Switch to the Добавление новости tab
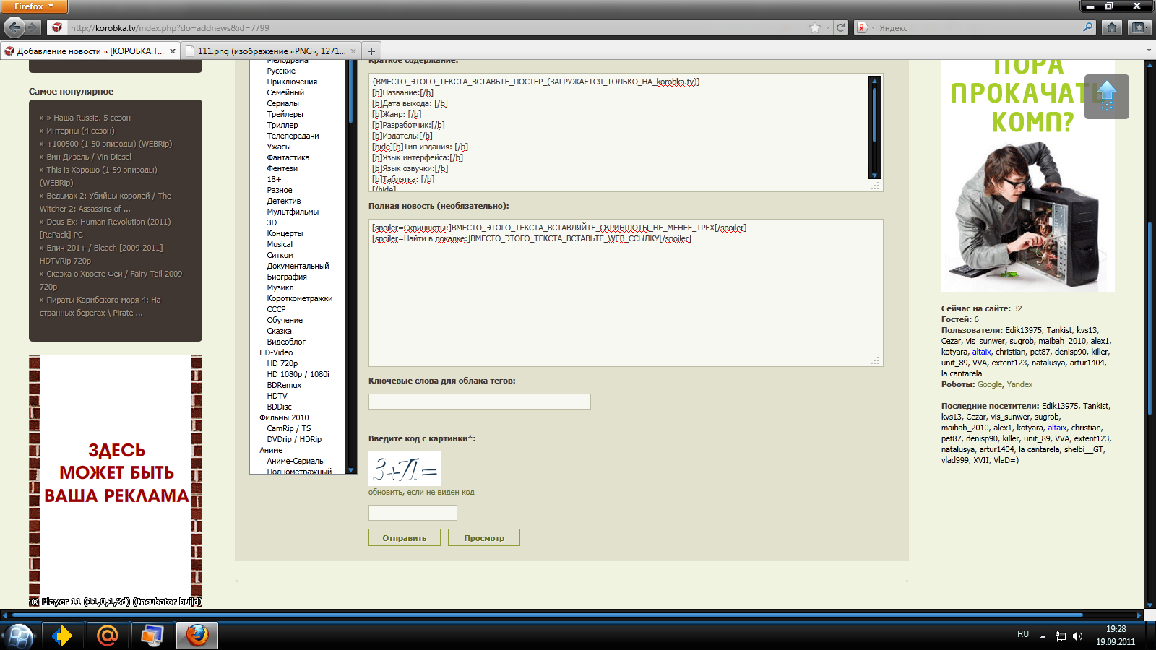 (90, 51)
